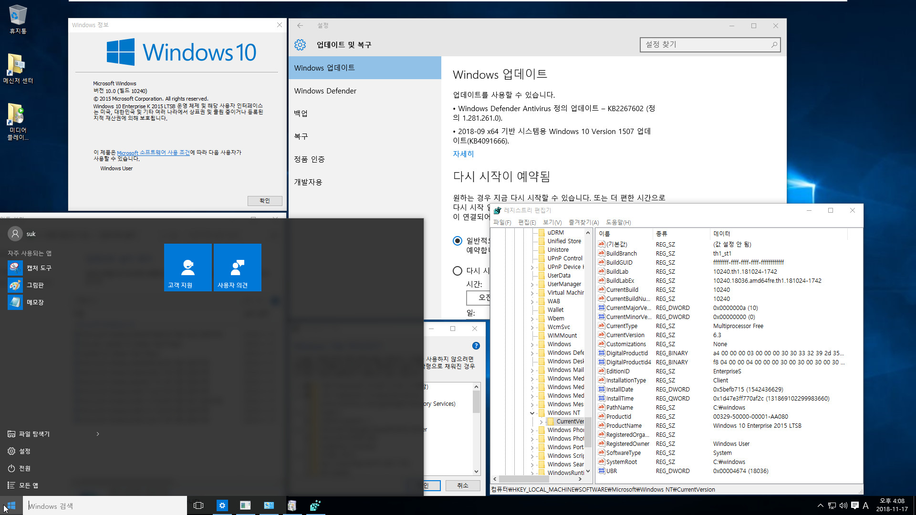Select the 정품 인증 settings tab
The image size is (916, 515).
point(365,159)
